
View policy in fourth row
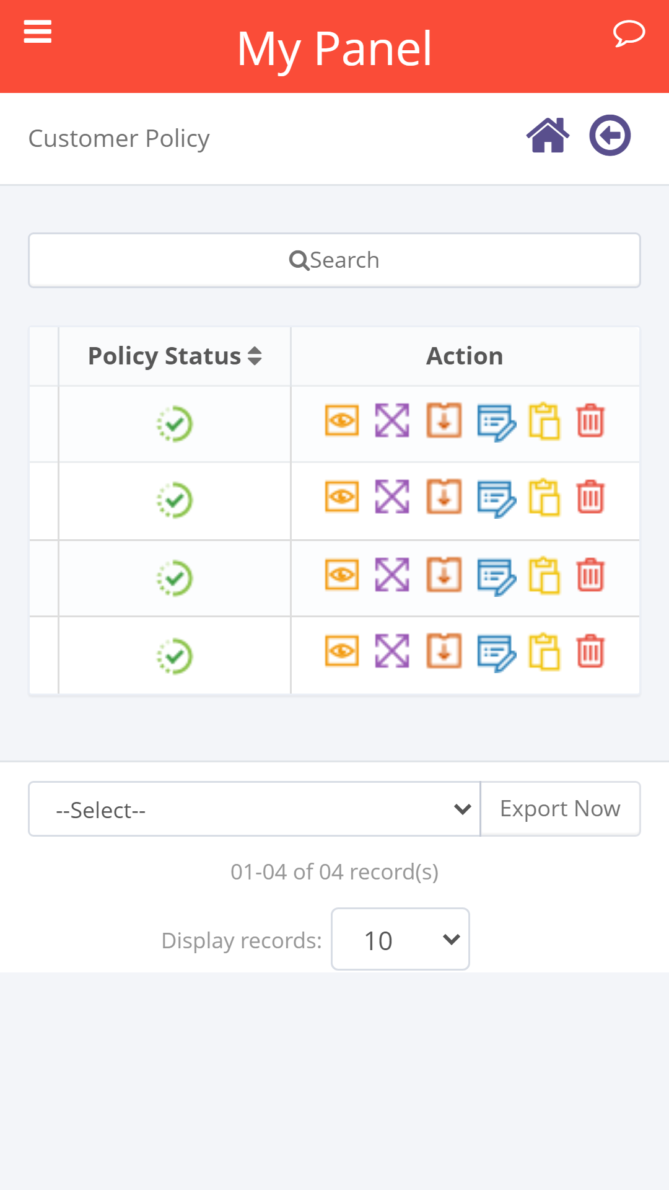pyautogui.click(x=342, y=651)
